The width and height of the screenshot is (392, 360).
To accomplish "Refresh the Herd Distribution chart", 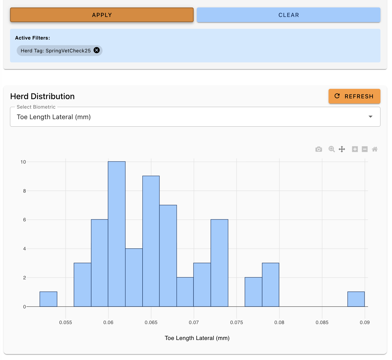I will point(354,96).
